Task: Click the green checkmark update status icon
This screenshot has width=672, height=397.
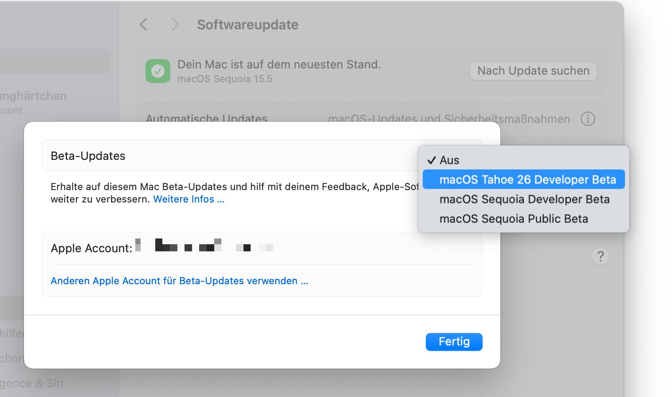Action: [x=158, y=71]
